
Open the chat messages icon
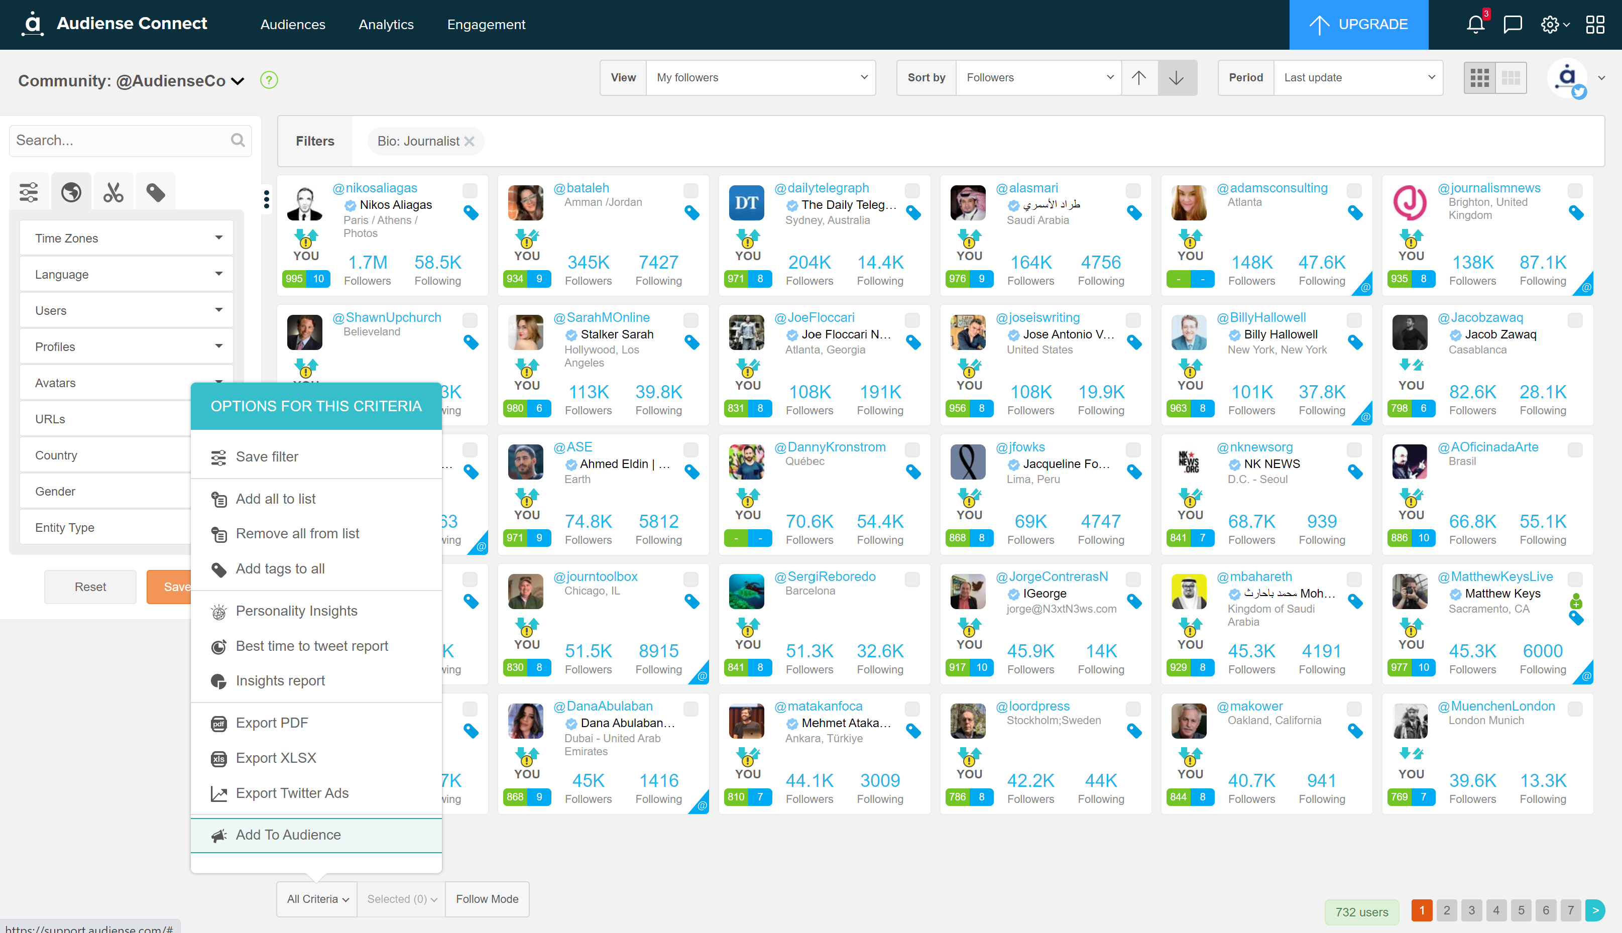[1513, 24]
